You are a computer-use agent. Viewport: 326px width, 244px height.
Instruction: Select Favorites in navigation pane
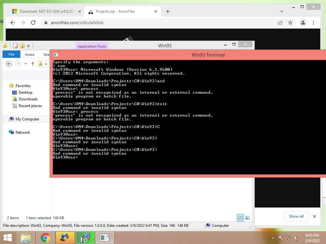23,85
